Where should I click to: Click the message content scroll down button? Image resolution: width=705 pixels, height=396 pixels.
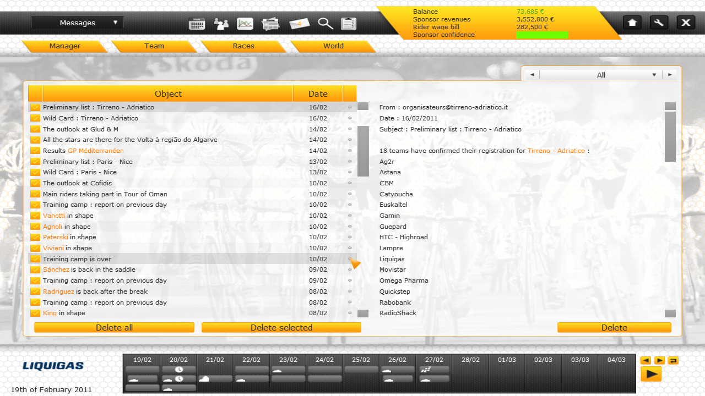(x=670, y=313)
